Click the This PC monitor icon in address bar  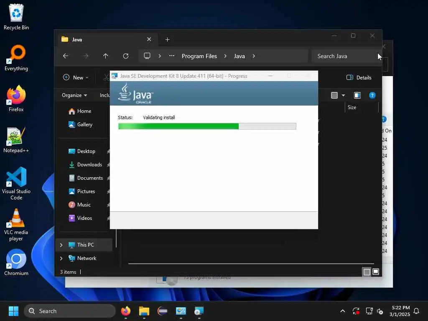click(147, 56)
